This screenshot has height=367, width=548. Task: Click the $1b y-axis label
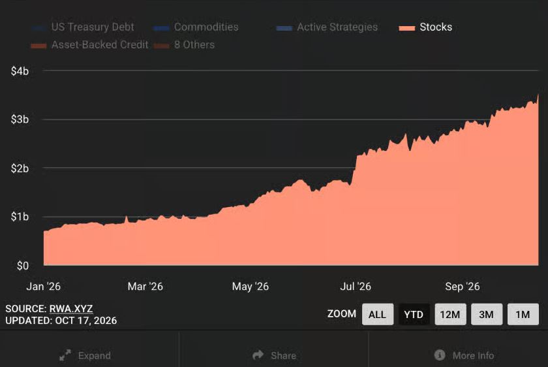click(x=20, y=217)
